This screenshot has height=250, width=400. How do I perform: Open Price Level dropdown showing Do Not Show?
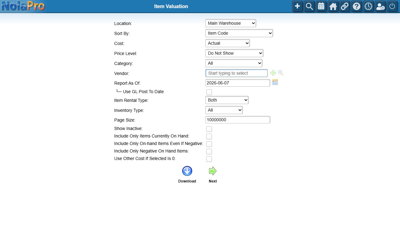[x=234, y=53]
